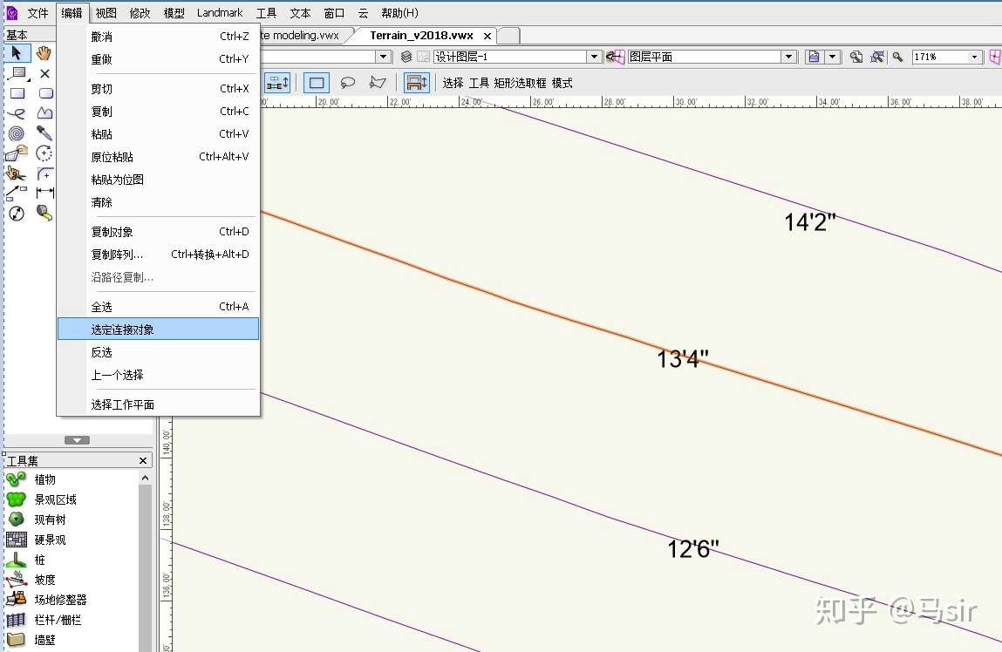The width and height of the screenshot is (1002, 652).
Task: Select the Tape Measure tool
Action: pos(44,213)
